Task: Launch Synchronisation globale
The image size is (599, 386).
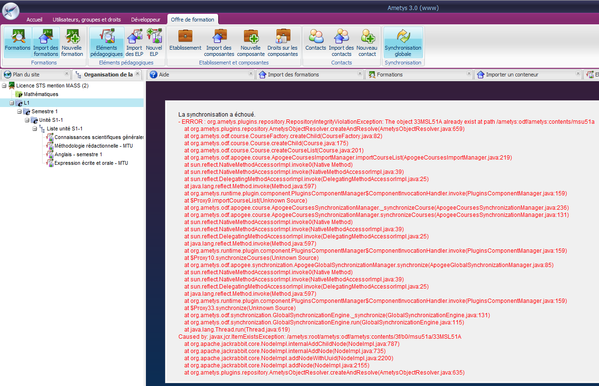Action: (403, 42)
